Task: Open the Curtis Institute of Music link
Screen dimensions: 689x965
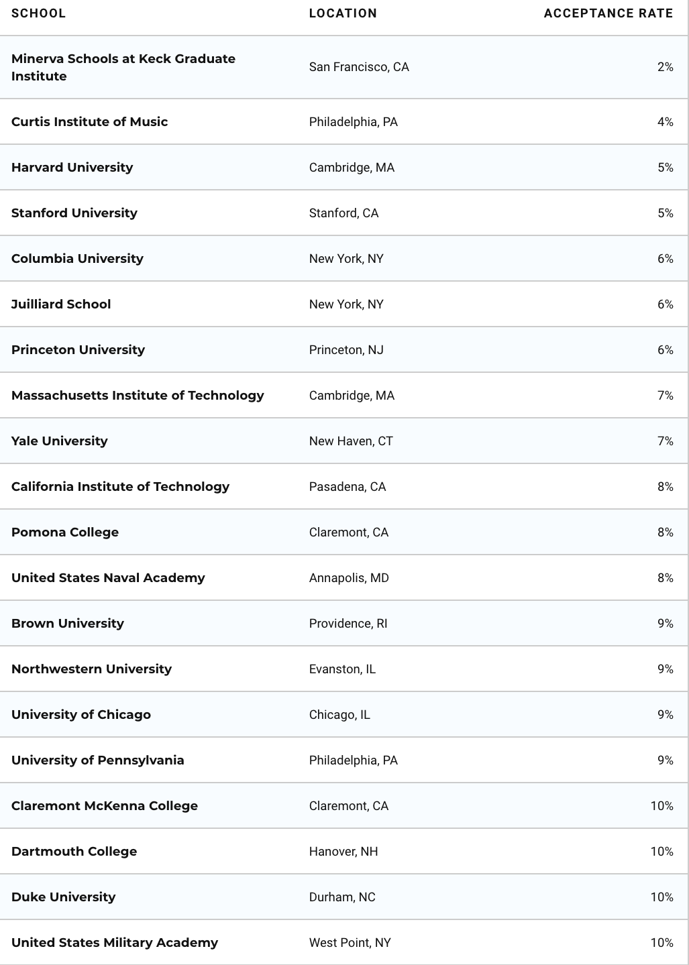Action: 89,121
